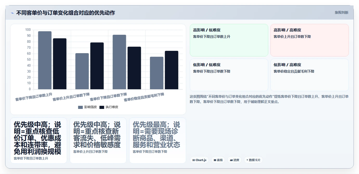Click the 执行难度 bar for 客单价稳定且贡献毛利下降
Image resolution: width=359 pixels, height=174 pixels.
(x=172, y=70)
